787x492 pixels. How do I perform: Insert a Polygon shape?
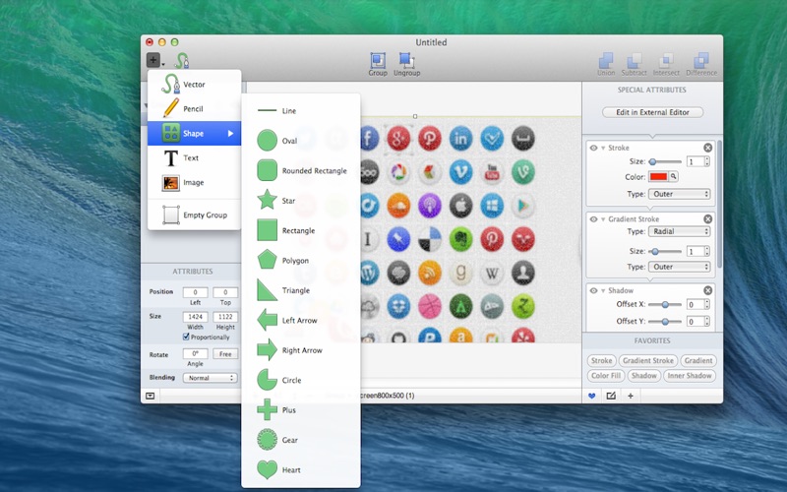(301, 260)
